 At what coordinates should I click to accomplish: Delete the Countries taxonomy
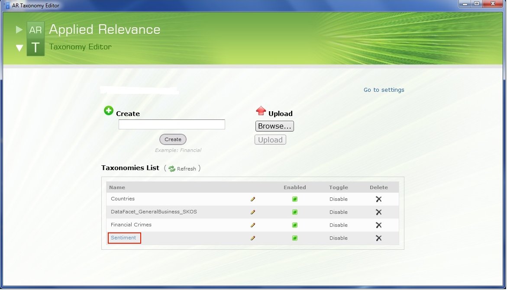pos(379,199)
